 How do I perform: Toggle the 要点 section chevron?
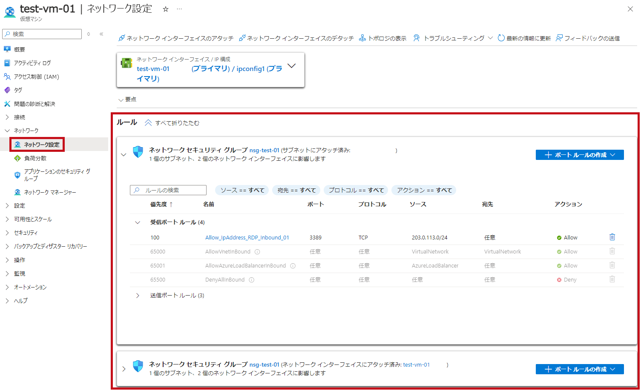121,100
